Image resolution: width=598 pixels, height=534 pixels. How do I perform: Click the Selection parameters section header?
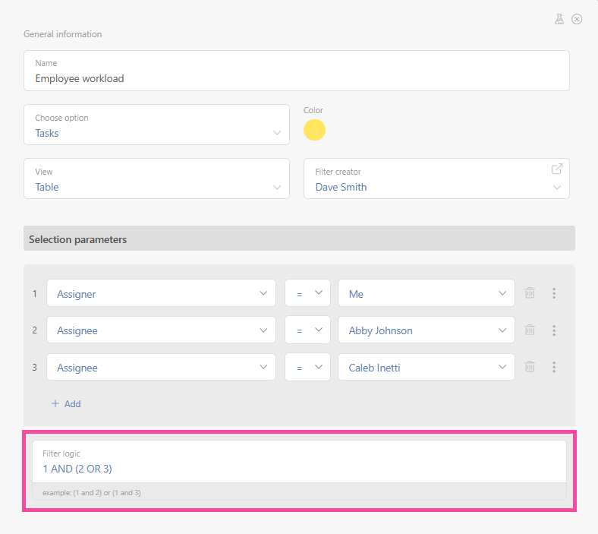[299, 239]
